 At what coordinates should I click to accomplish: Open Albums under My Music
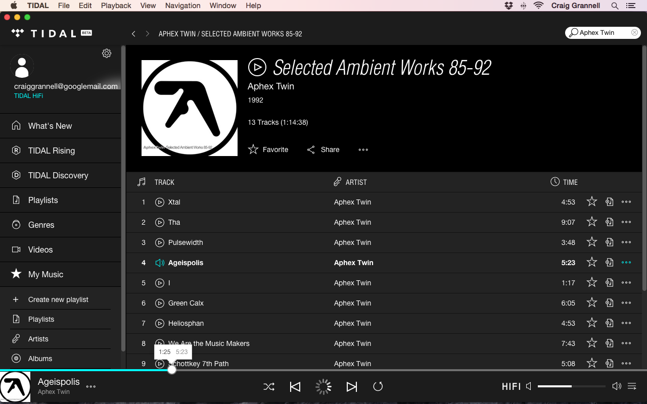[x=61, y=359]
